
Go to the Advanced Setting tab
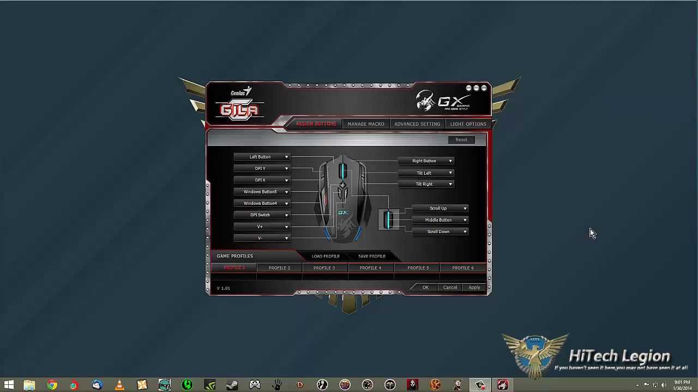click(417, 124)
